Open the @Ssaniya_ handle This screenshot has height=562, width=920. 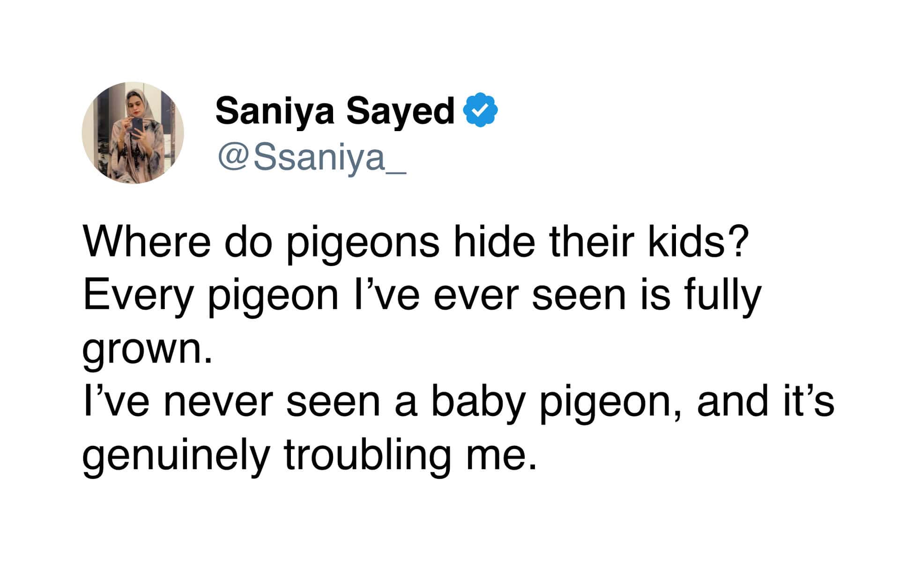click(x=312, y=158)
